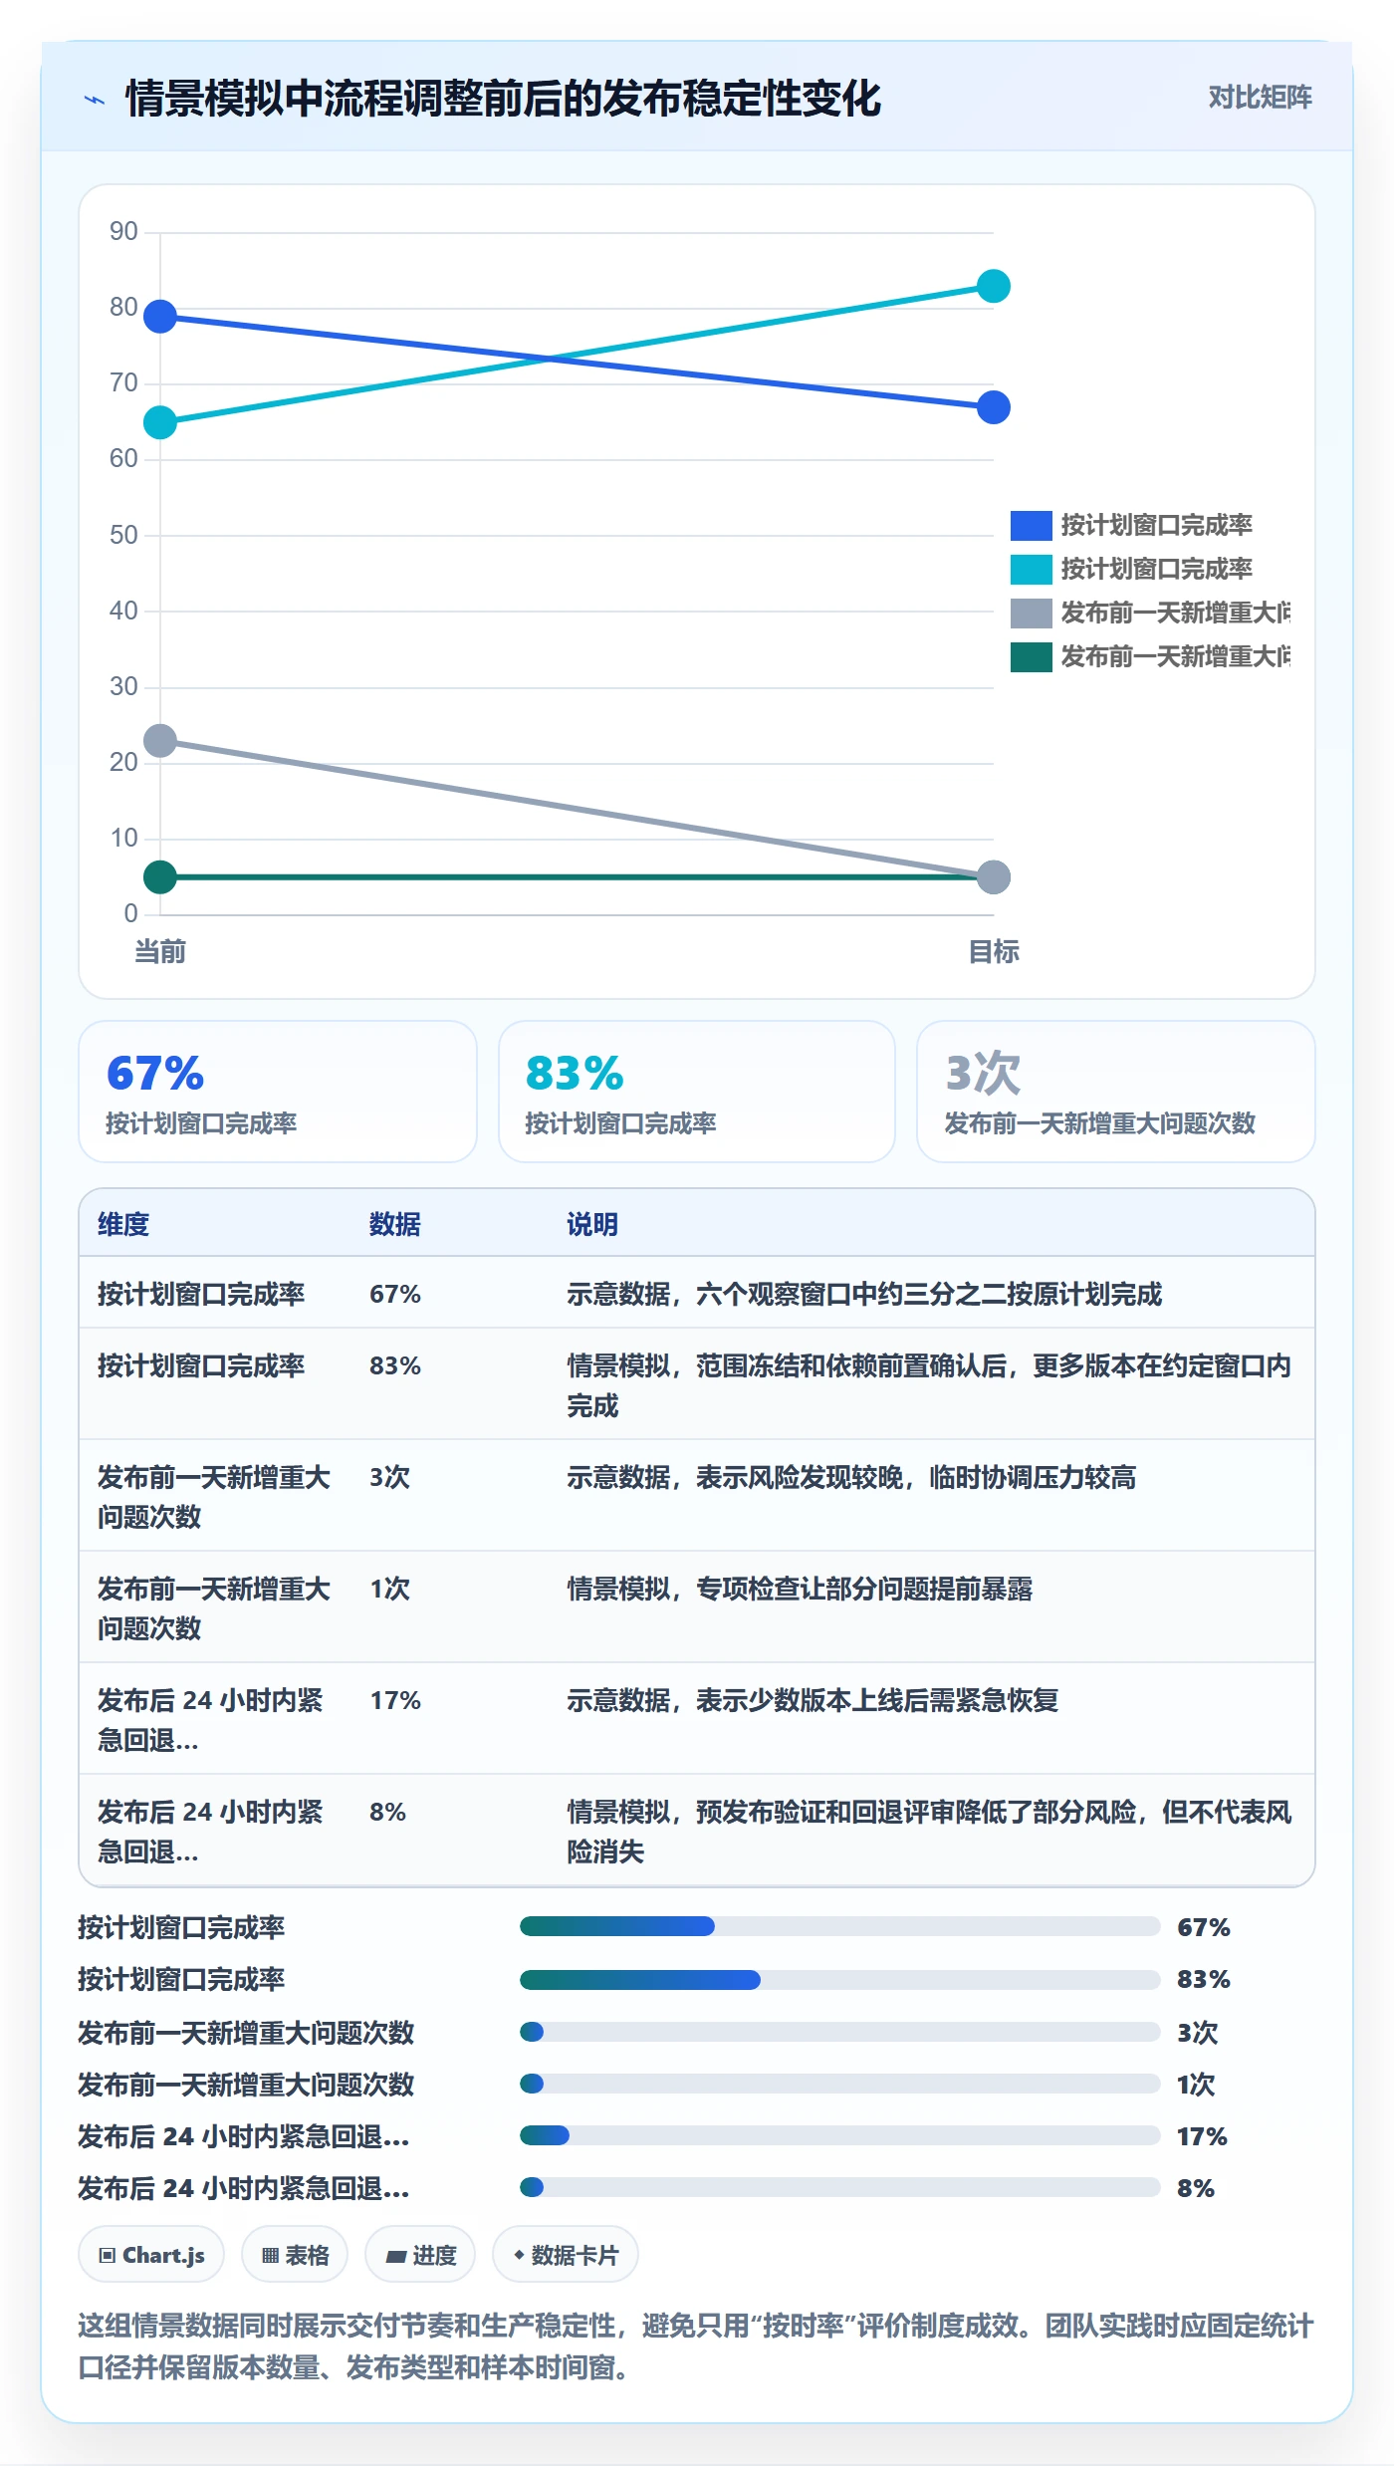Click the 进度 tag chip
This screenshot has height=2466, width=1394.
(420, 2255)
